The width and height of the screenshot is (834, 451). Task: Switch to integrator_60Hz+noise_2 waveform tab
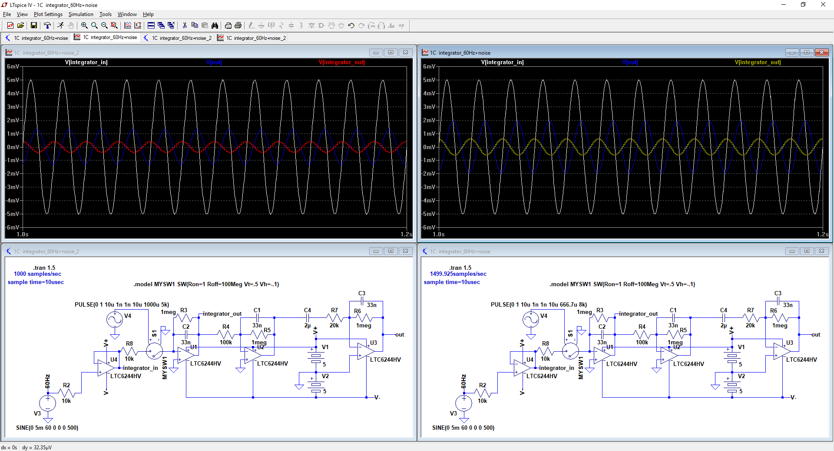(252, 38)
